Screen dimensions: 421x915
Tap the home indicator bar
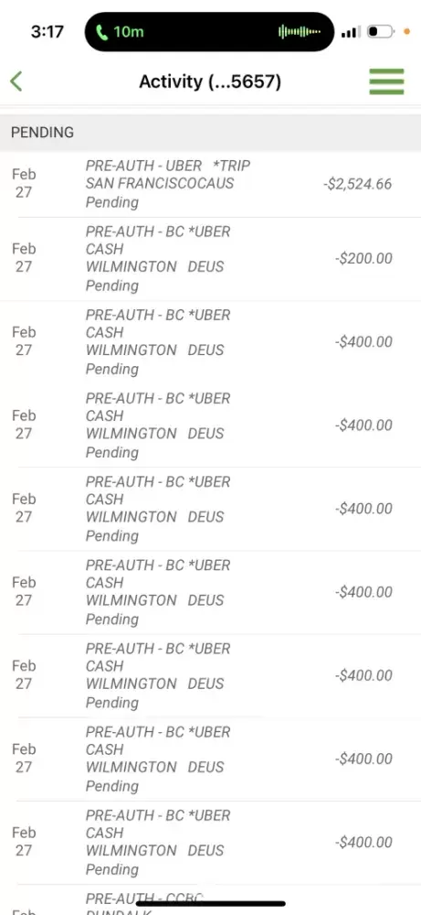(210, 904)
